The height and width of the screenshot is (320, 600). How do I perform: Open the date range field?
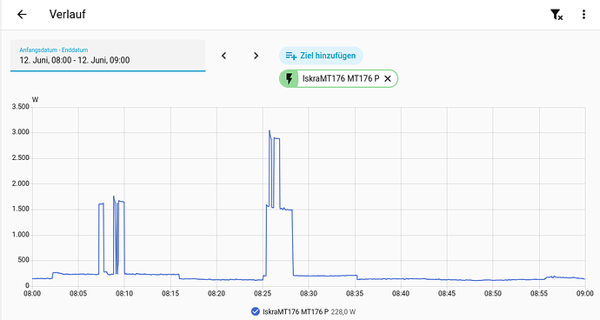(108, 56)
